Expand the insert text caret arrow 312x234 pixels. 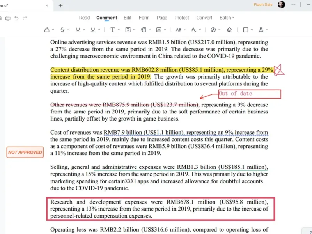pos(200,30)
